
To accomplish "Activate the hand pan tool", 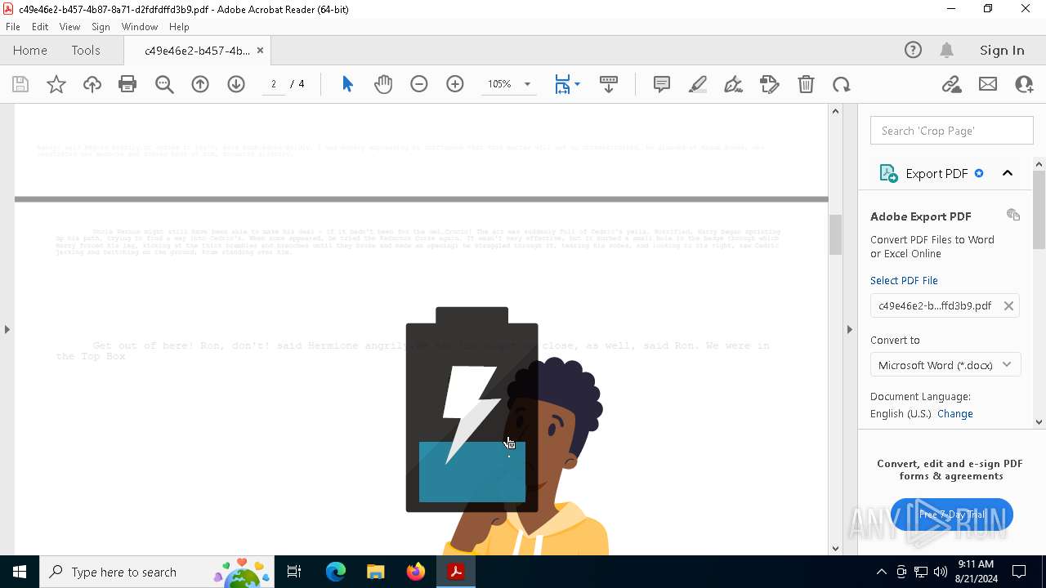I will click(383, 84).
